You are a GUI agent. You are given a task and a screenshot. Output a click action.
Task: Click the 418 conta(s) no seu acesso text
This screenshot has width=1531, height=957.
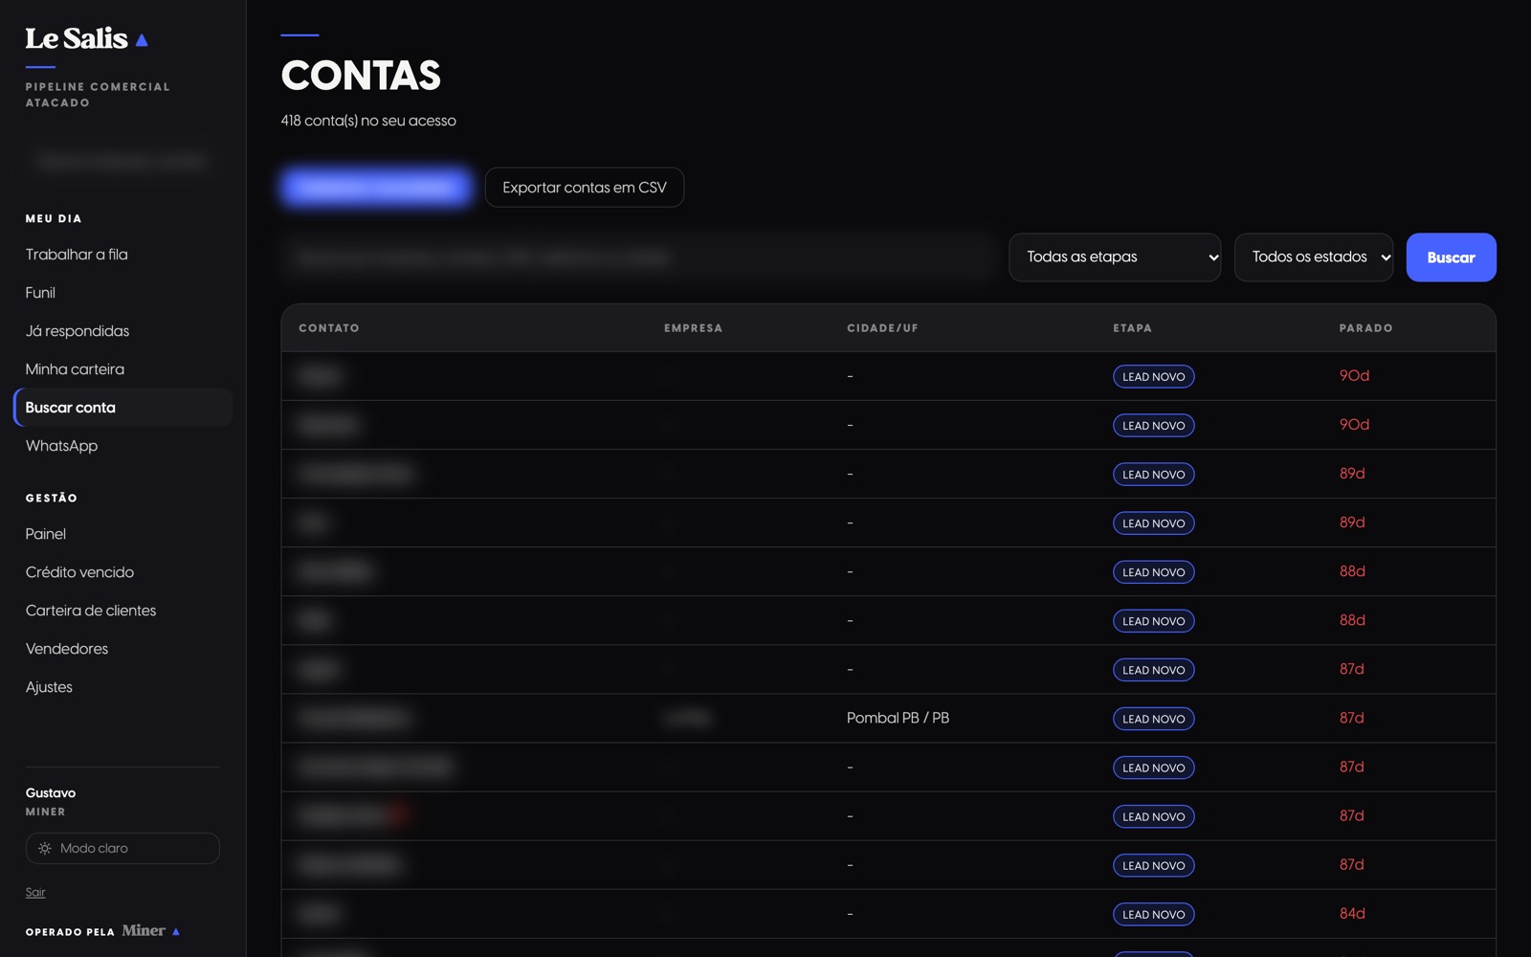point(368,121)
